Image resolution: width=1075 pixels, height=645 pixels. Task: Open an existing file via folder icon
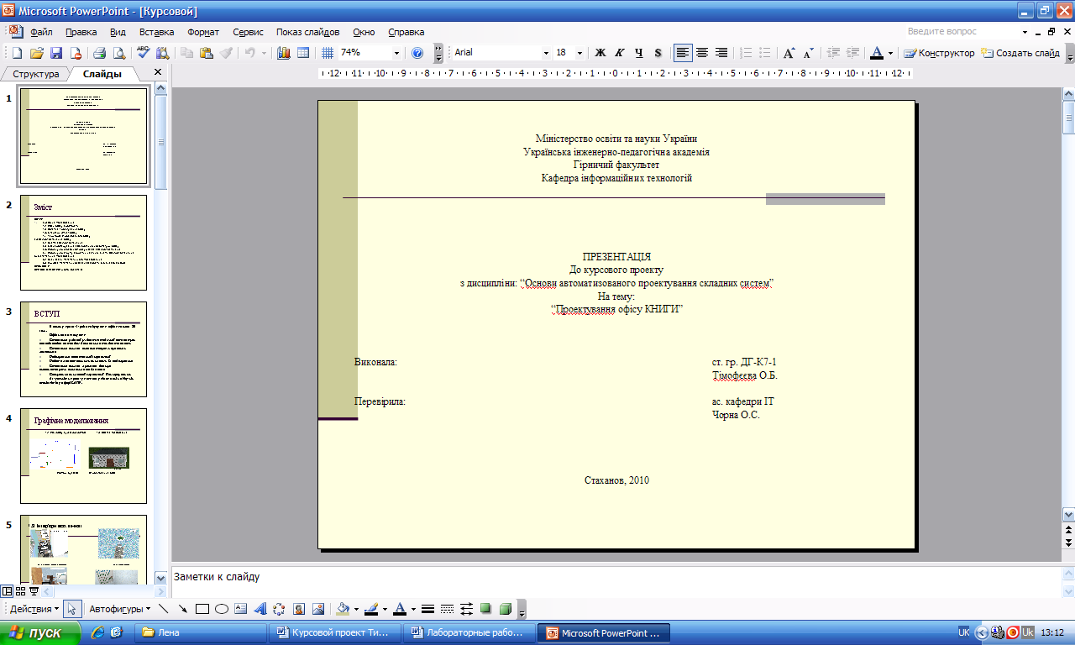36,53
